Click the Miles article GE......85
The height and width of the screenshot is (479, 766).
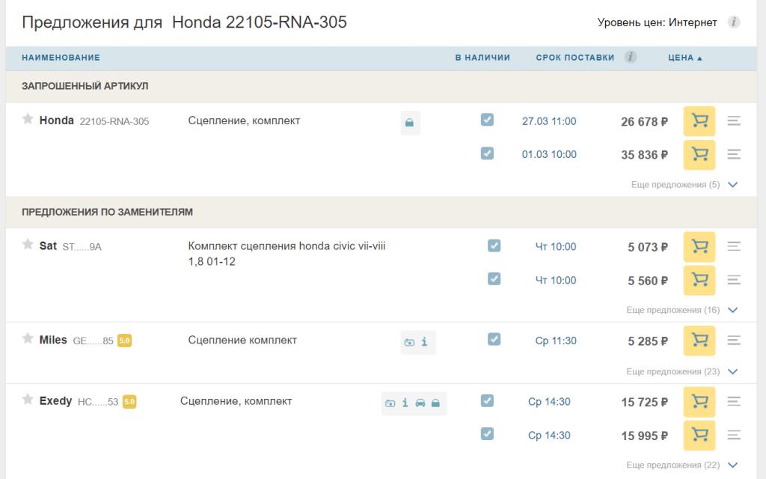[93, 341]
